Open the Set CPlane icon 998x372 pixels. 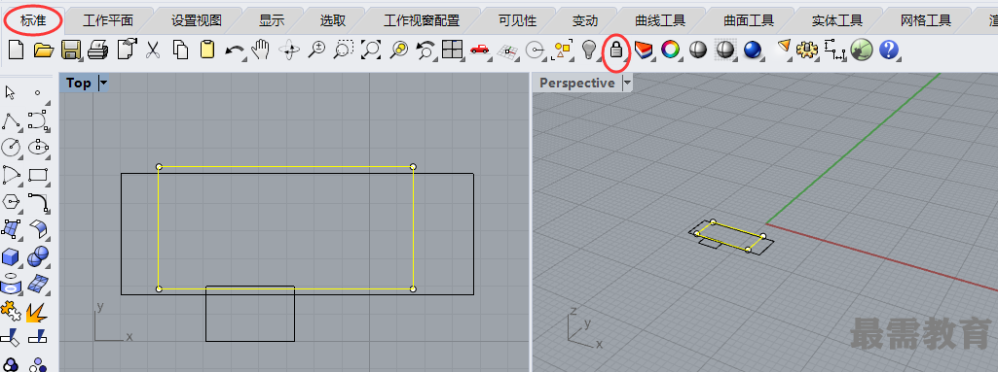tap(507, 51)
